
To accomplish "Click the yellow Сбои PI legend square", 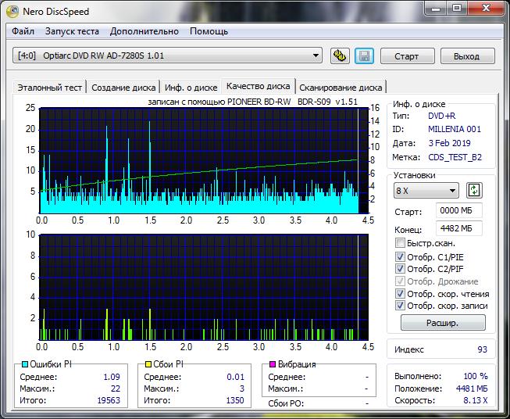I will 148,364.
